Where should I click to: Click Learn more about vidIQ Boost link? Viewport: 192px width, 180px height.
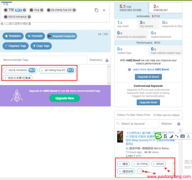(x=151, y=70)
